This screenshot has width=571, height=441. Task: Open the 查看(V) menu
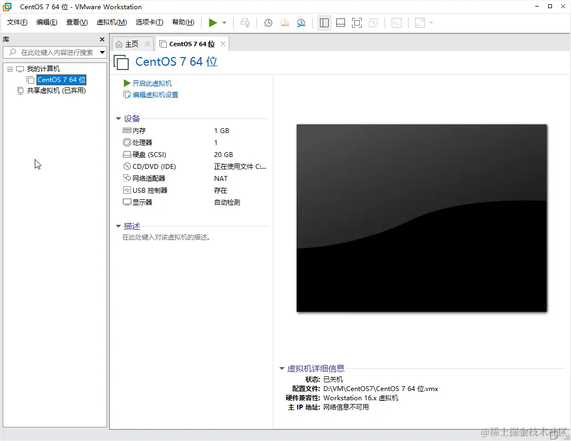tap(77, 22)
